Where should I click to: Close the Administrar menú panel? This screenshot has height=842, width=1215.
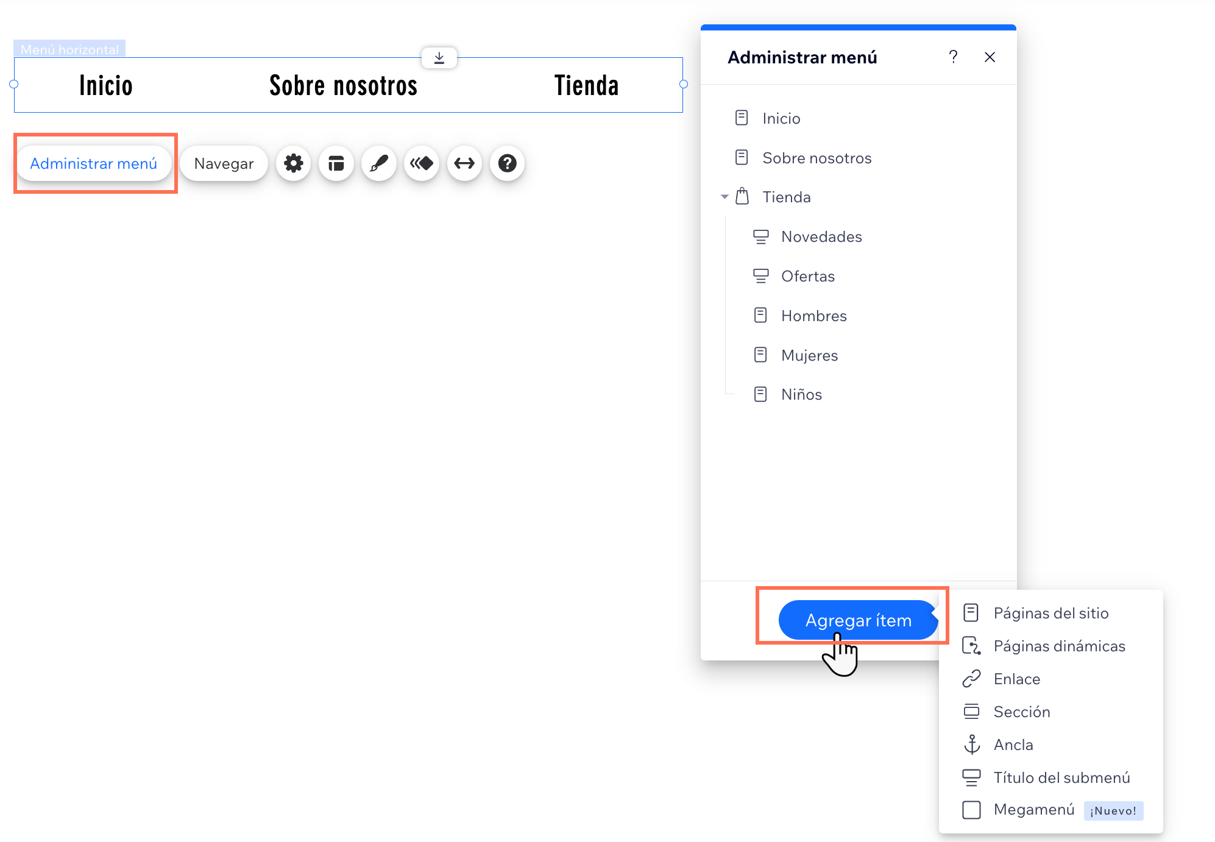tap(990, 57)
